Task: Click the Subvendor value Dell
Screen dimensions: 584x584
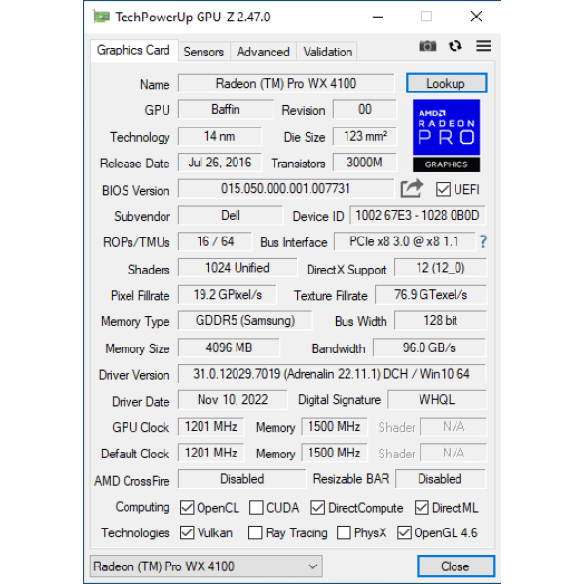Action: point(231,215)
